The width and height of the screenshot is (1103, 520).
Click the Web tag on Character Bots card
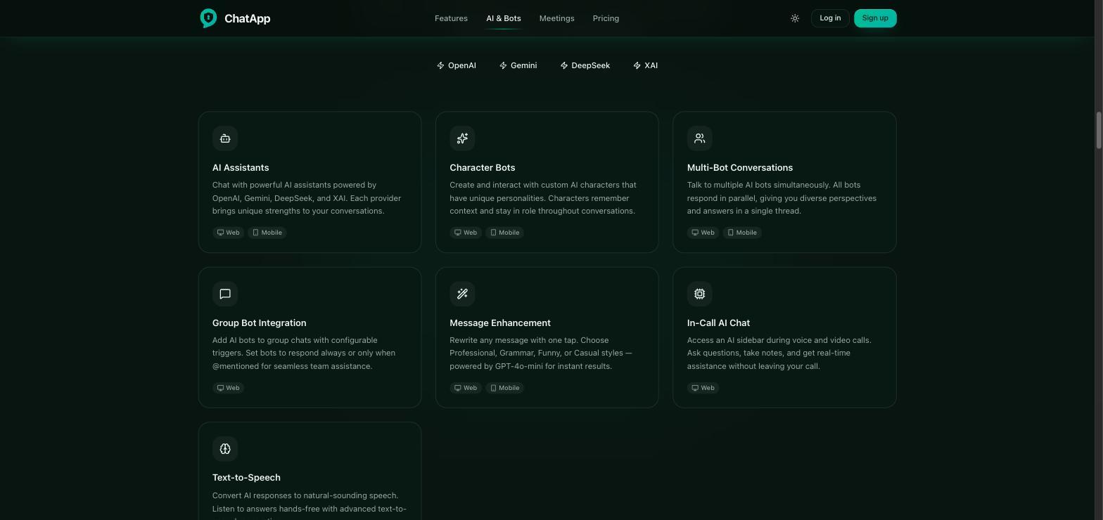coord(466,233)
